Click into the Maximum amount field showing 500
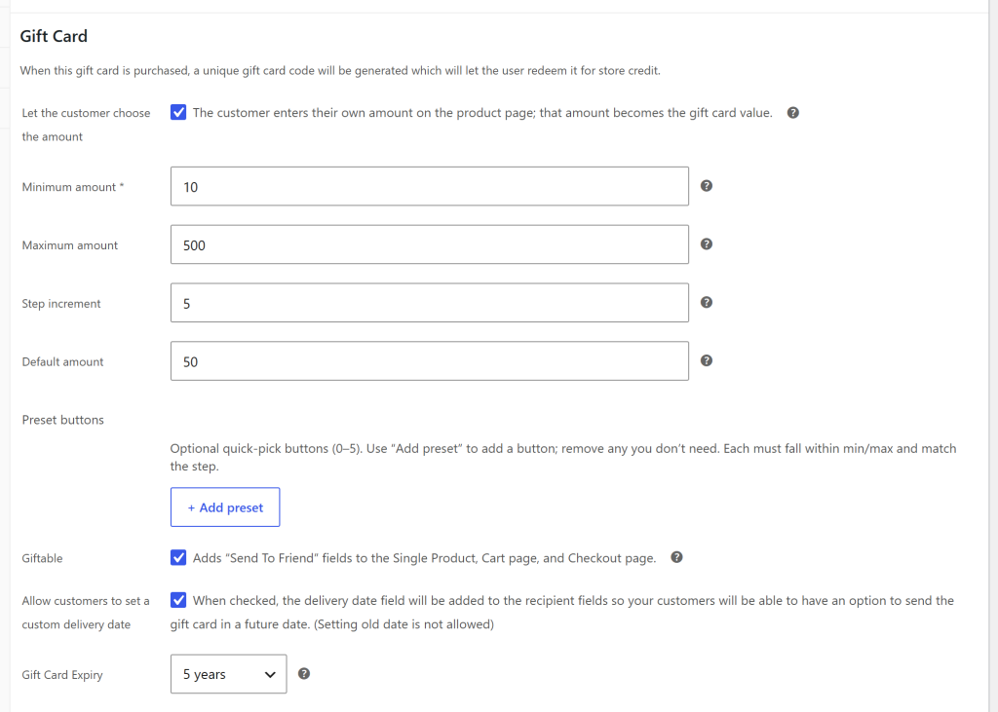 click(x=430, y=244)
